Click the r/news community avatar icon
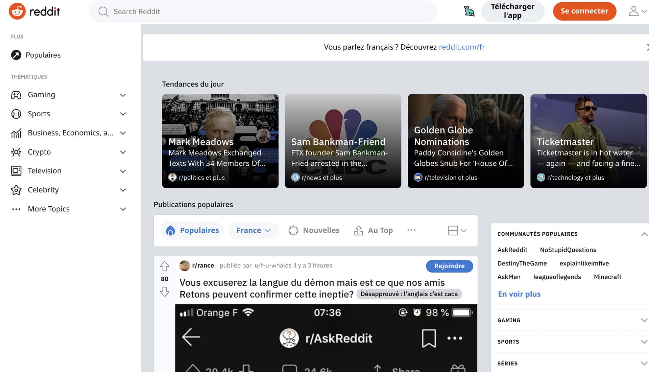Screen dimensions: 649x372 coord(295,177)
